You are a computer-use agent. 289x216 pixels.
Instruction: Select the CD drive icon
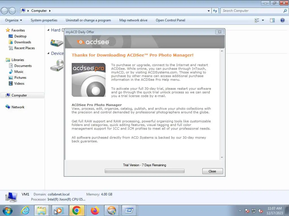[57, 65]
